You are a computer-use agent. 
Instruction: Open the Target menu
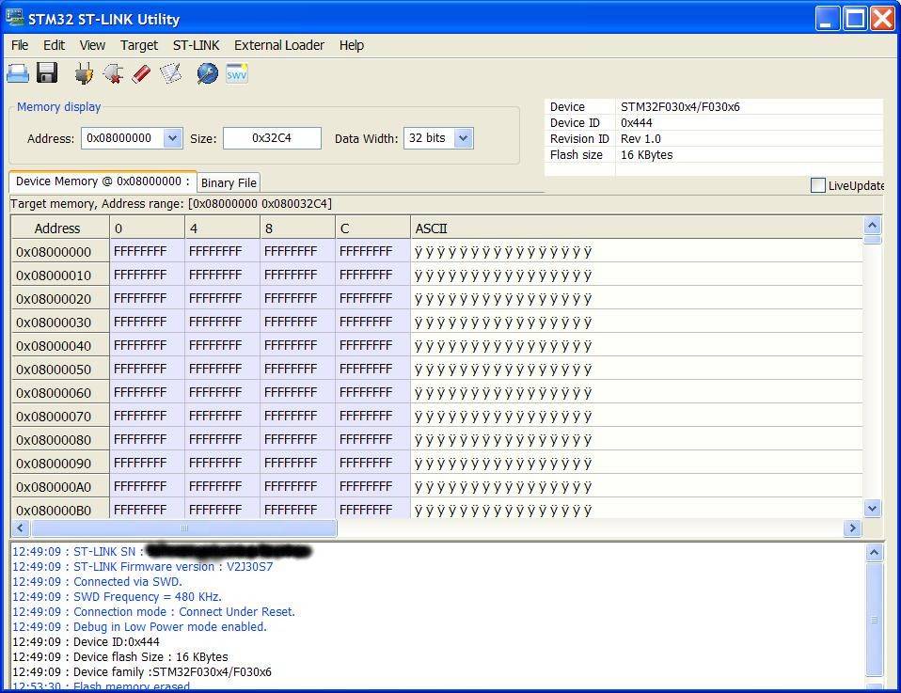click(138, 45)
